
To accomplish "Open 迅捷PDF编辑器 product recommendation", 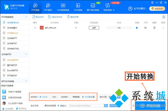I will click(x=15, y=92).
